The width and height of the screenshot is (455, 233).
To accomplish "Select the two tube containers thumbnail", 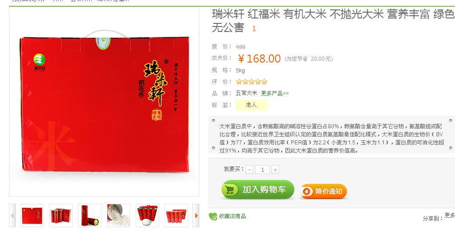I will coord(90,215).
